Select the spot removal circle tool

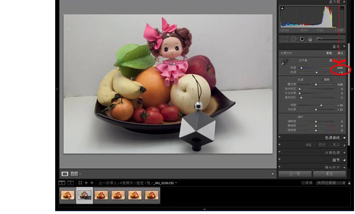click(x=294, y=39)
